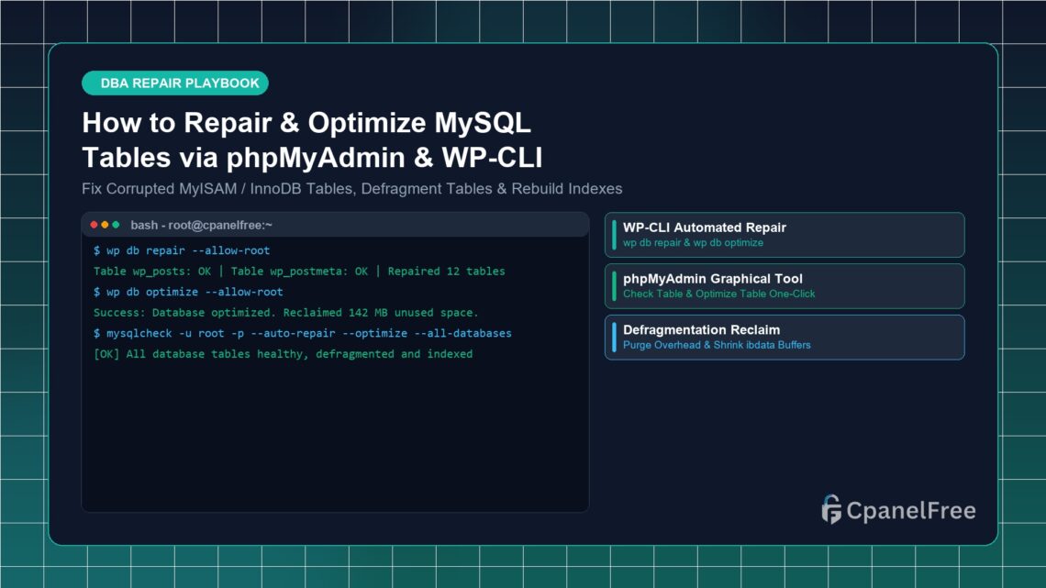Click the 'Repaired 12 tables' output line

(x=299, y=272)
